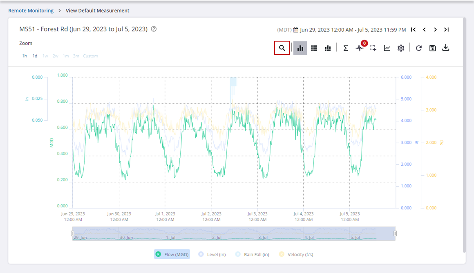The width and height of the screenshot is (474, 273).
Task: Click the 4. Jul label in navigator
Action: tap(309, 238)
